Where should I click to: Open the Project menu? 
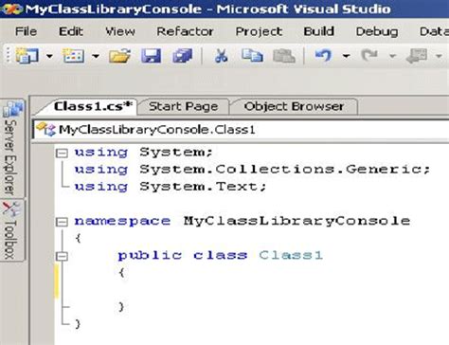[x=259, y=31]
